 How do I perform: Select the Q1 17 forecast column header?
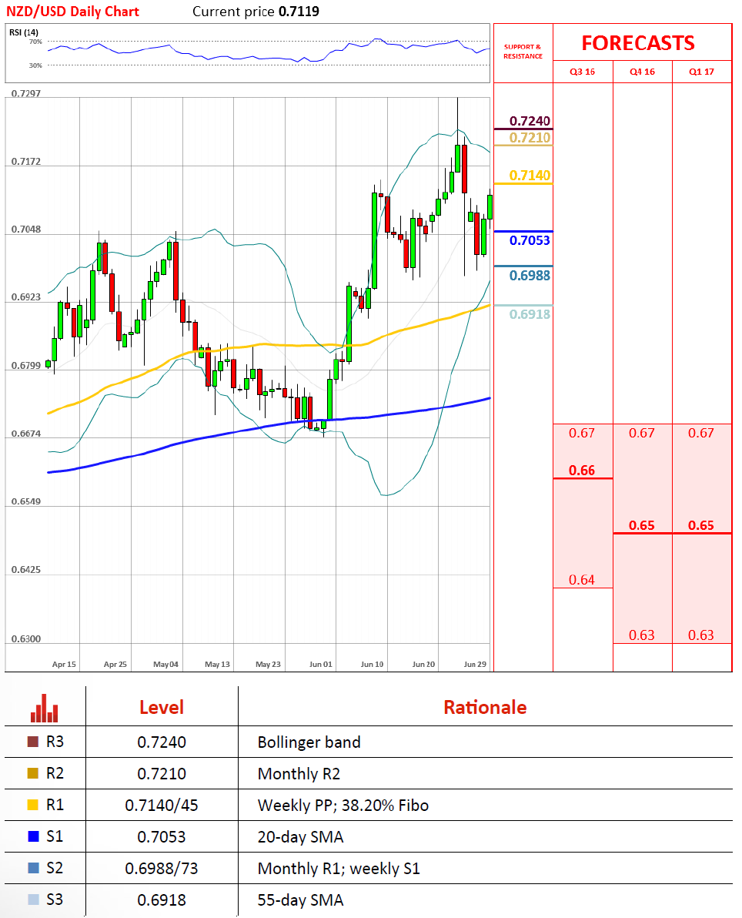(702, 72)
